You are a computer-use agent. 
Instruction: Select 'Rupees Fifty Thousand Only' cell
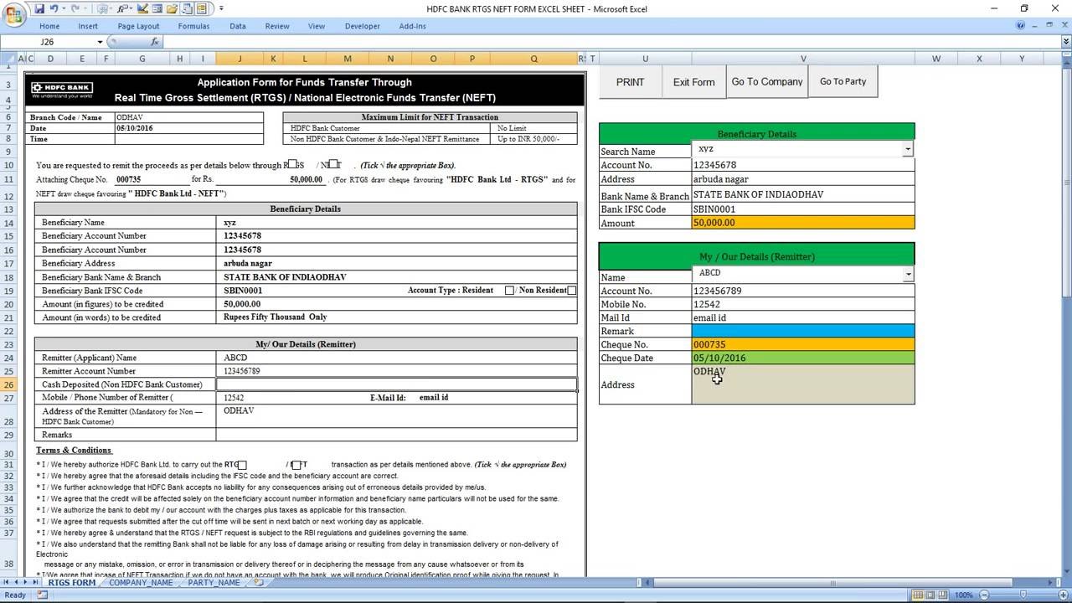click(396, 317)
